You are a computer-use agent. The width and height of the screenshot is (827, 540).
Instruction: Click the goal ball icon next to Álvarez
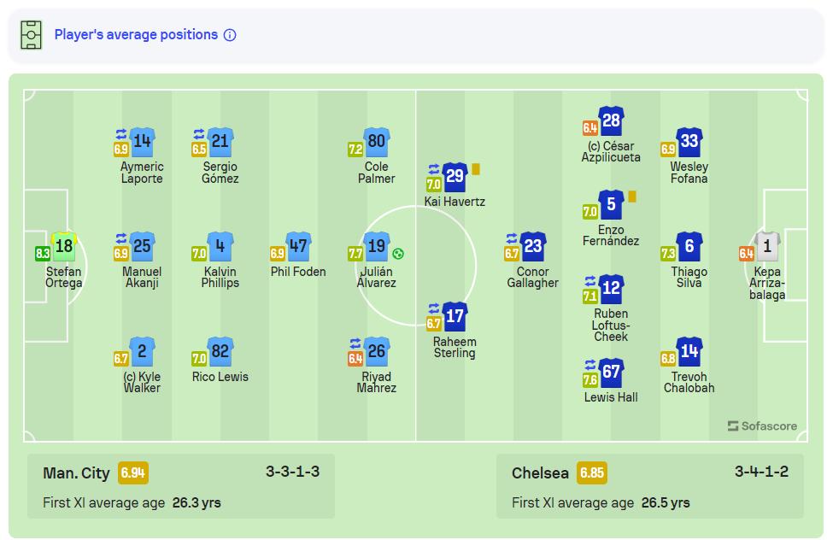coord(398,254)
